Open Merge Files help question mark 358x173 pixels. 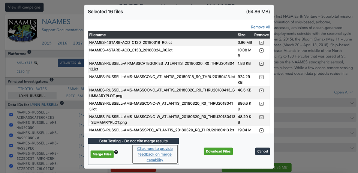116,152
